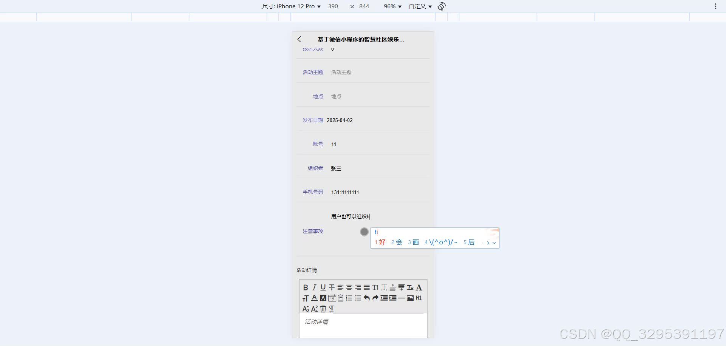The image size is (726, 346).
Task: Insert an image into activity details
Action: [x=410, y=298]
